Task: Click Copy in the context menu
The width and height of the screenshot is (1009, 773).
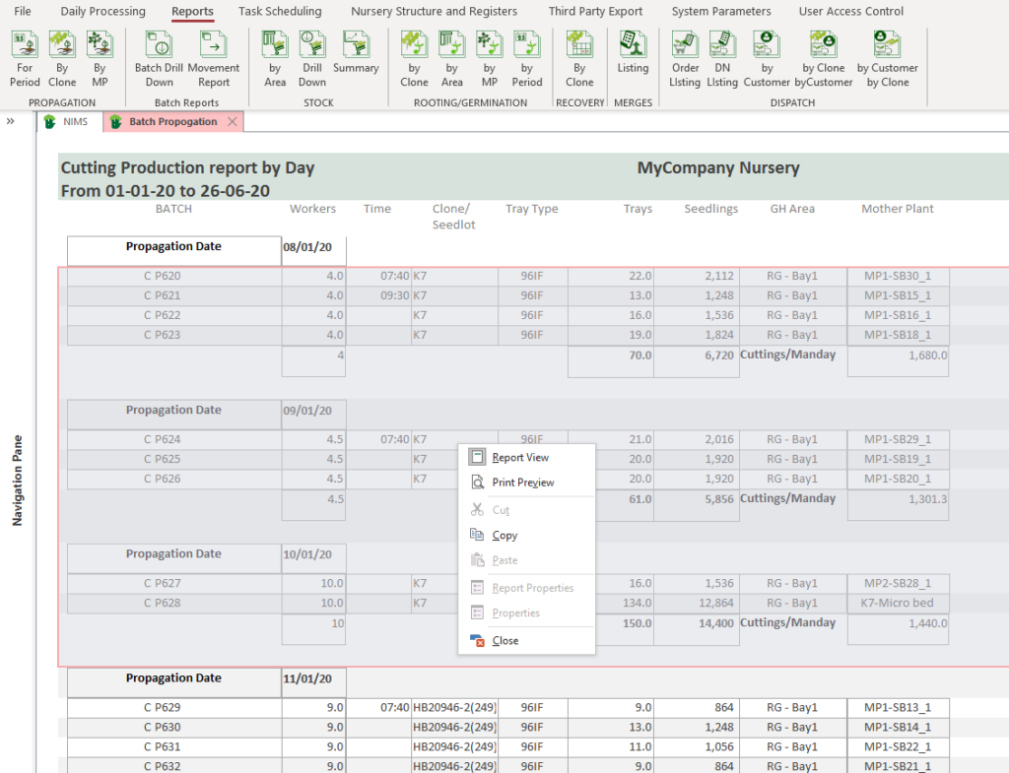Action: coord(504,535)
